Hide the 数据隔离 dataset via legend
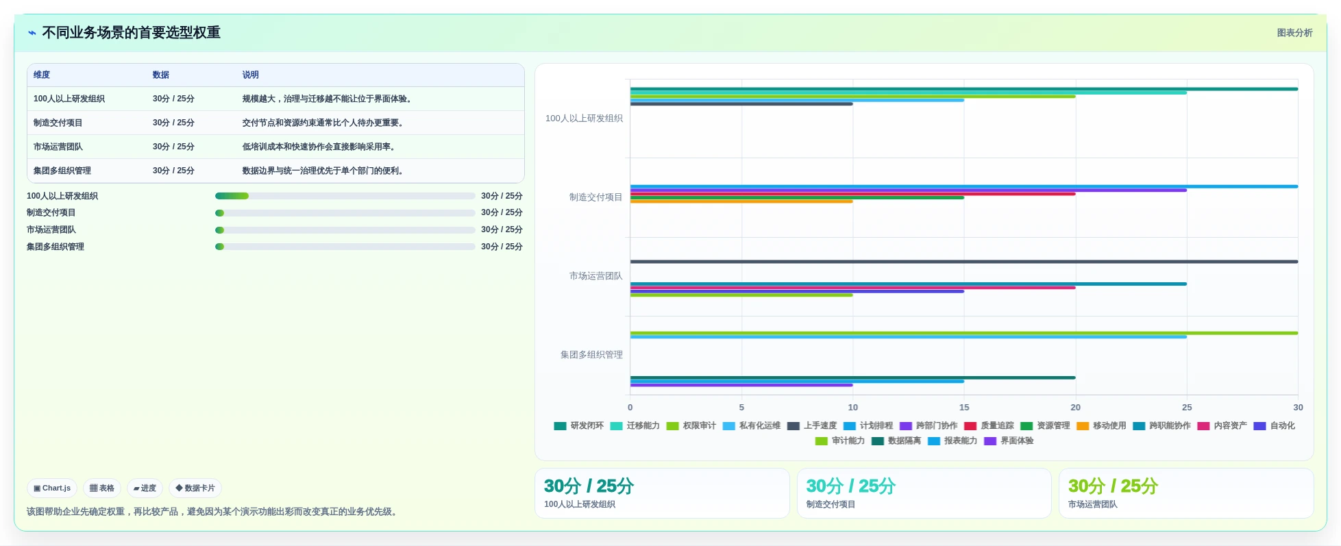Image resolution: width=1341 pixels, height=546 pixels. coord(896,441)
